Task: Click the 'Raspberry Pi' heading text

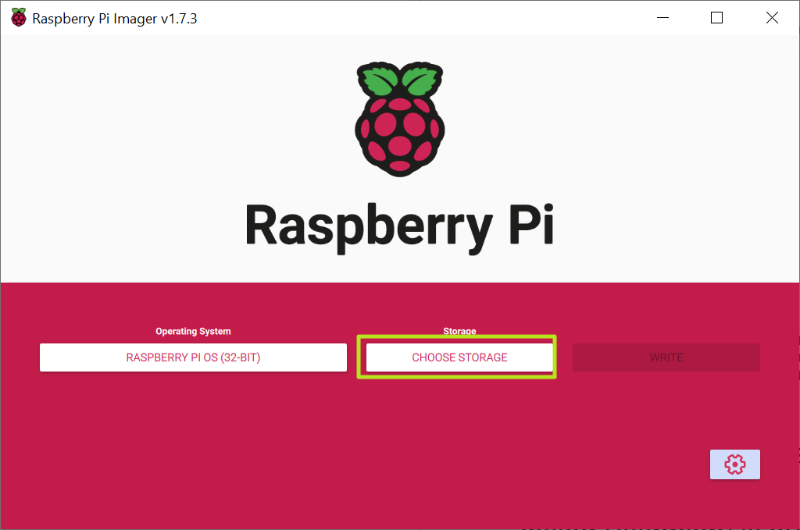Action: click(x=399, y=226)
